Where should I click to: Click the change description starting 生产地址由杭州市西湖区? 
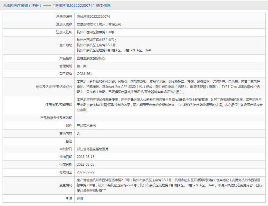(169, 185)
